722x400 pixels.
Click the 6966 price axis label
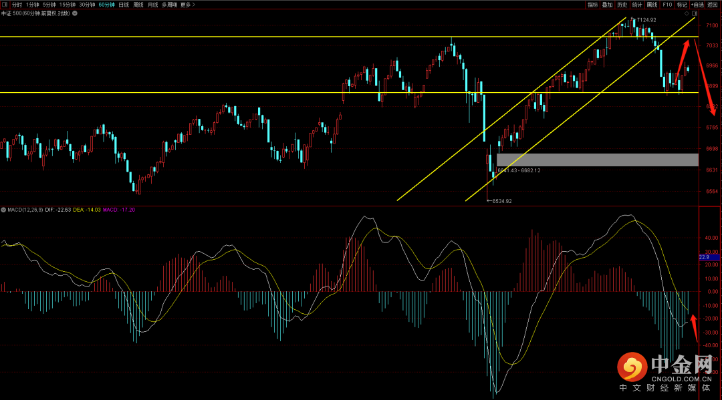[x=712, y=65]
